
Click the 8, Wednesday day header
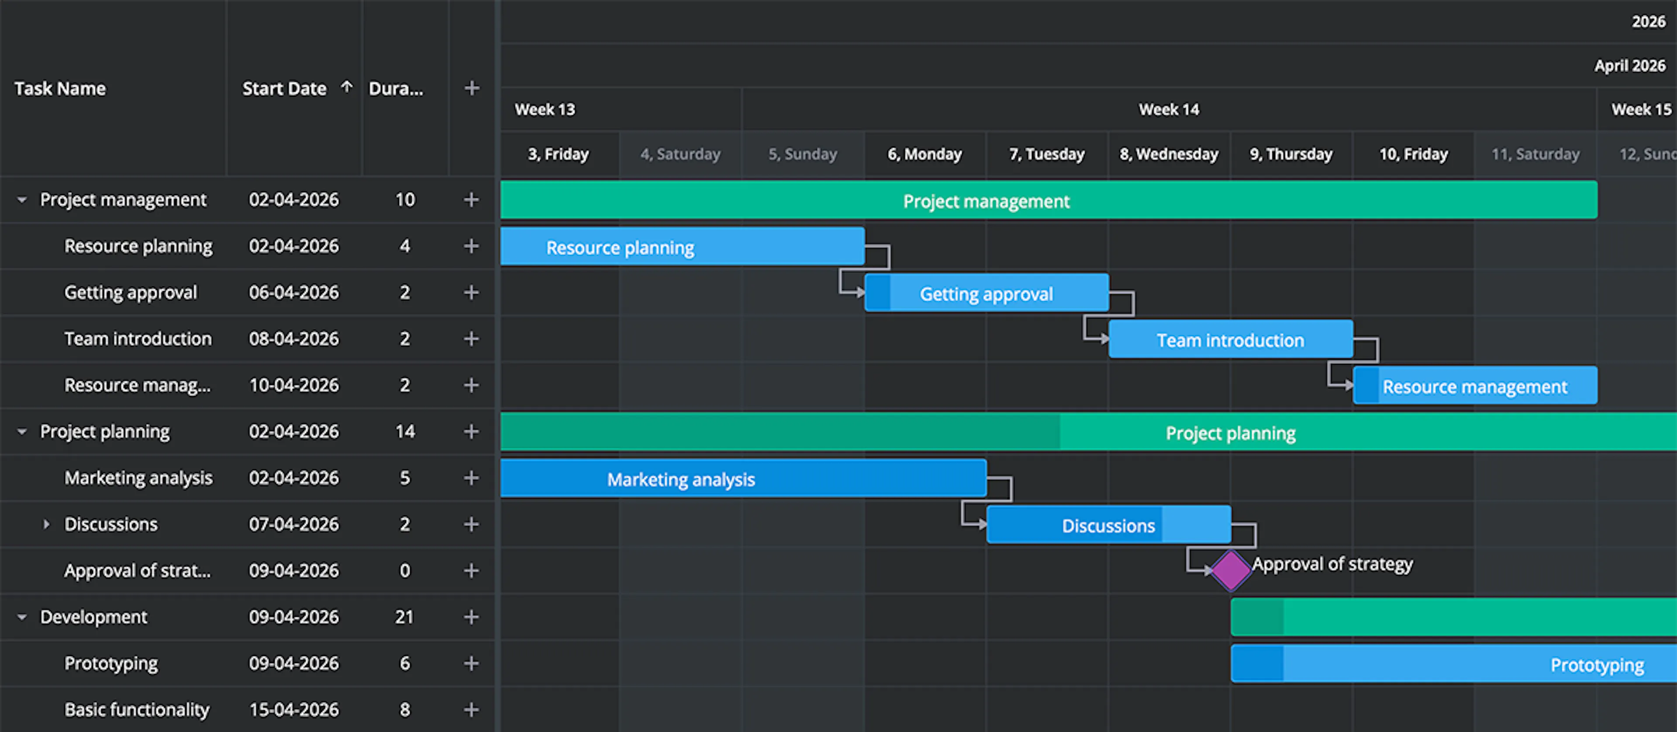pyautogui.click(x=1169, y=154)
